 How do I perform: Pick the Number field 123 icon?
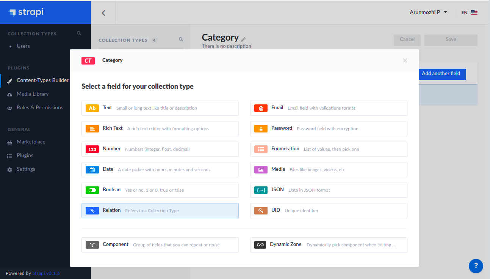coord(92,149)
